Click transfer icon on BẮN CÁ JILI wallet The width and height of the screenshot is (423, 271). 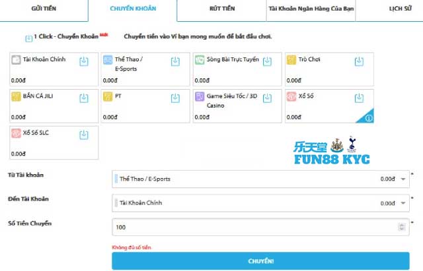pos(84,98)
